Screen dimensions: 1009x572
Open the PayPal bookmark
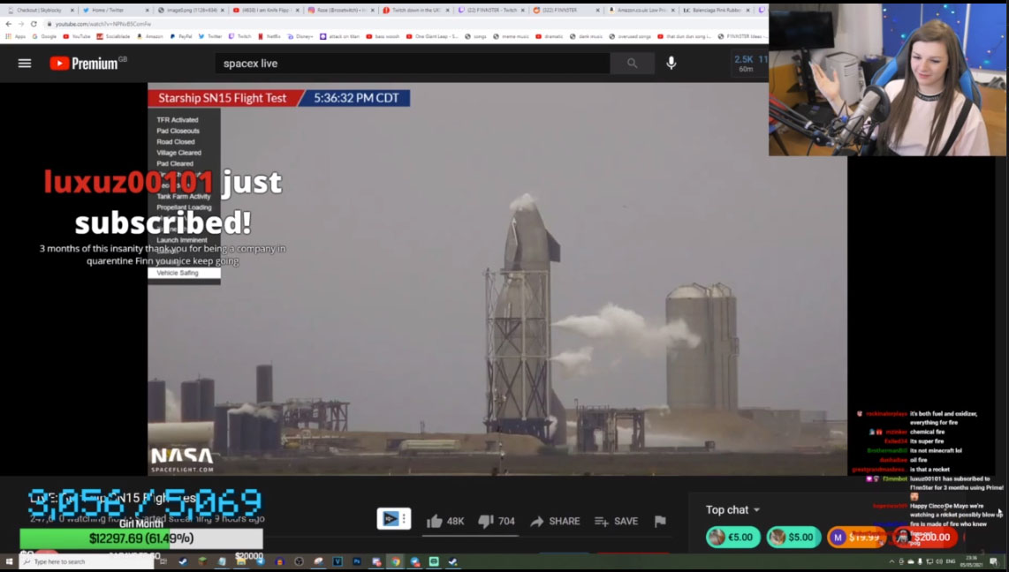(182, 37)
